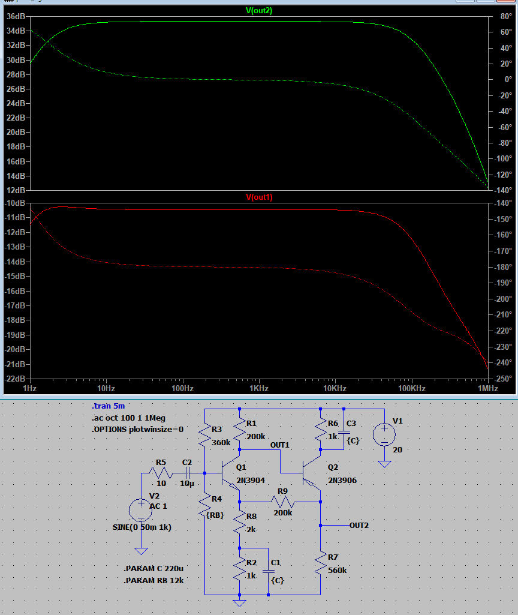This screenshot has height=615, width=518.
Task: Click the V(out2) trace label
Action: [x=259, y=11]
